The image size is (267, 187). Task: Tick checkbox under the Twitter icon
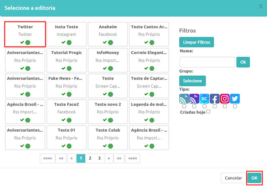pos(235,106)
